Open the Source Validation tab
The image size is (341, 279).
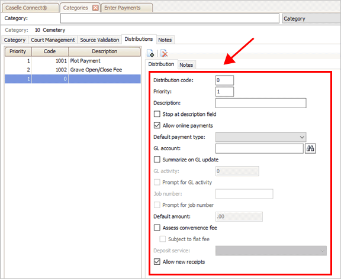tap(99, 40)
